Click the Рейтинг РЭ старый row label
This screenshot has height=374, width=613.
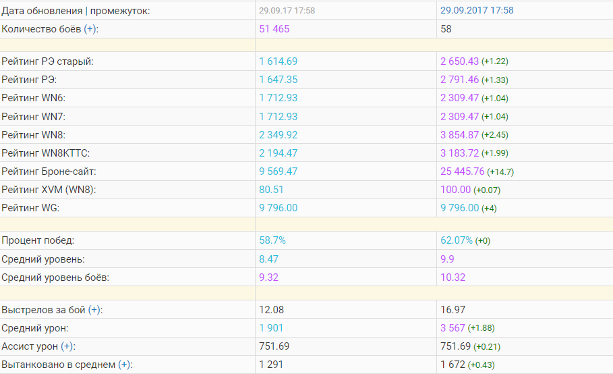48,61
